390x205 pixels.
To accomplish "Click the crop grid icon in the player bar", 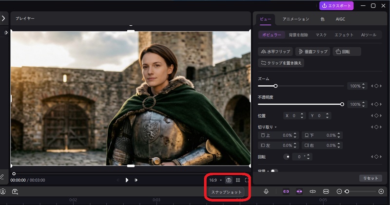I will tap(238, 180).
